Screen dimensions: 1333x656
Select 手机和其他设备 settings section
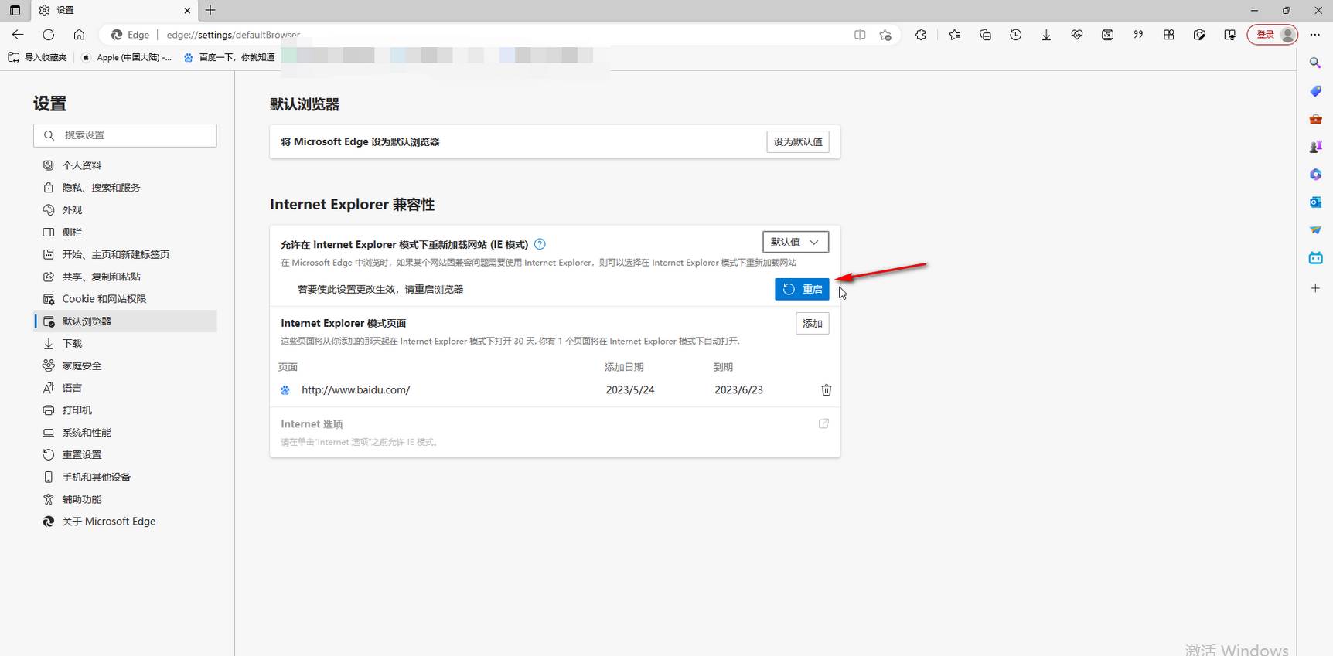pyautogui.click(x=125, y=477)
